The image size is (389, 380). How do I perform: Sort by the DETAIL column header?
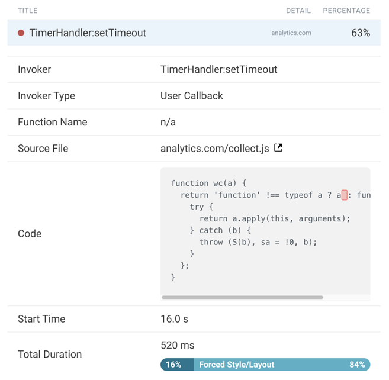coord(298,11)
